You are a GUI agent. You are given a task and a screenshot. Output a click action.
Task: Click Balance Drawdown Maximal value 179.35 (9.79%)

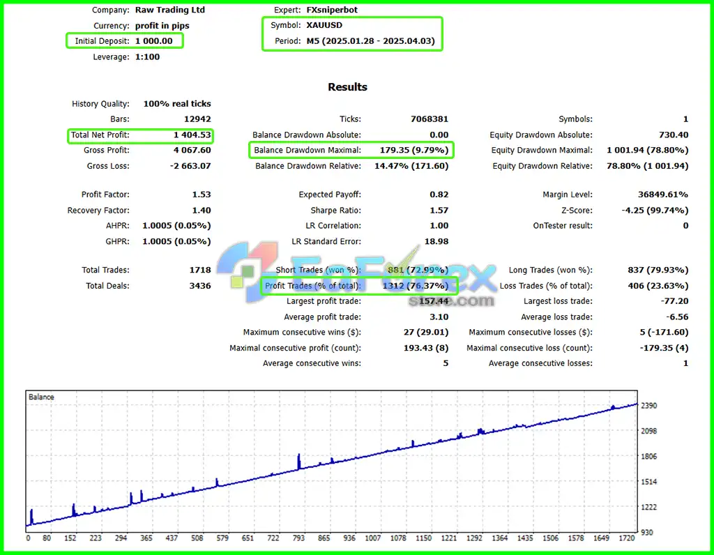click(414, 150)
